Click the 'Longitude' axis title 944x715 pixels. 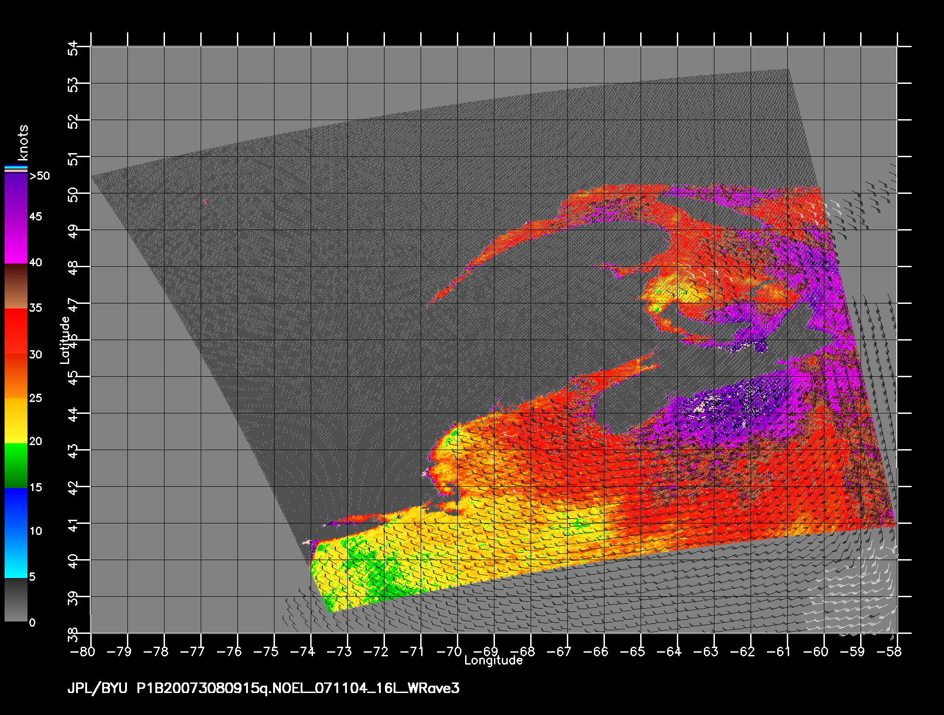point(494,660)
